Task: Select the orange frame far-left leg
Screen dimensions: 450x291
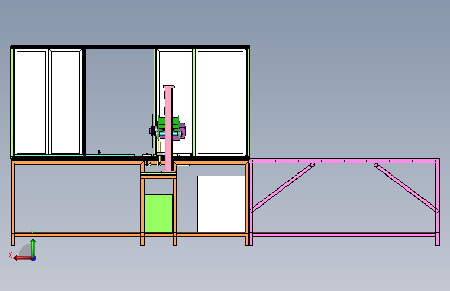Action: (x=13, y=203)
